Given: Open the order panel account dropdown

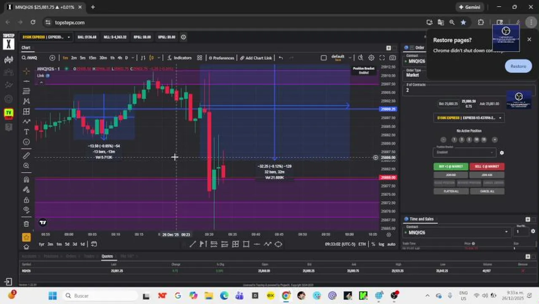Looking at the screenshot, I should [469, 118].
